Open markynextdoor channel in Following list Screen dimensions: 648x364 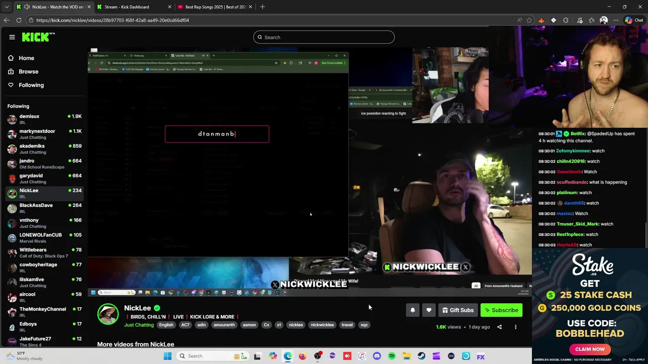pos(45,134)
